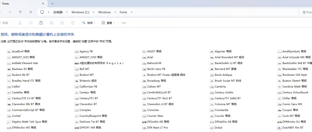Select Consolas font name
Image resolution: width=312 pixels, height=132 pixels.
153,110
